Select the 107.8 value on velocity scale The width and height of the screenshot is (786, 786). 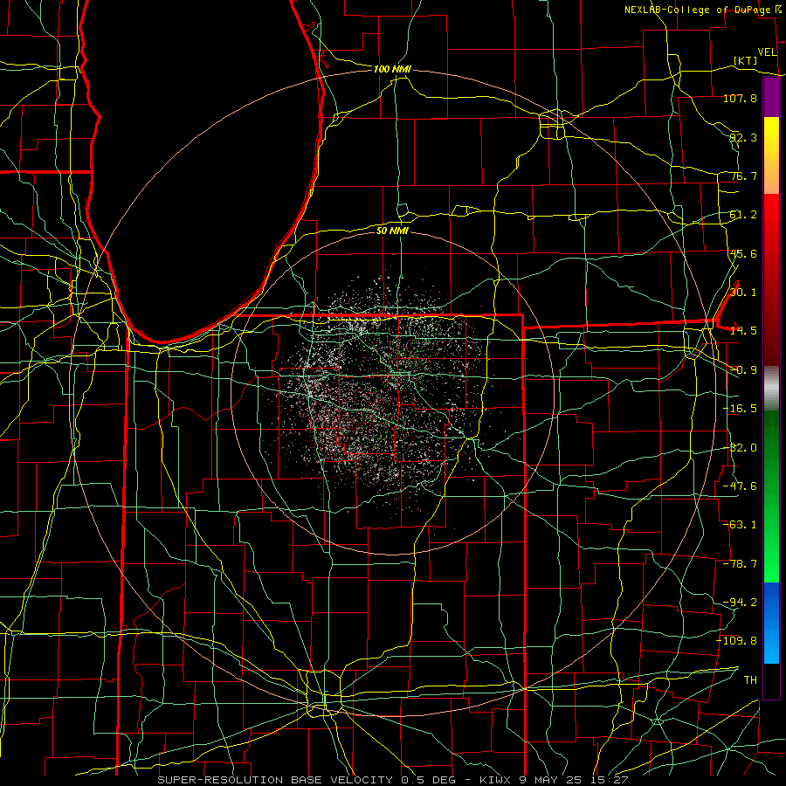coord(740,98)
